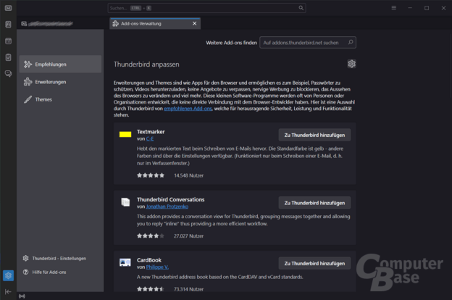Add Thunderbird Conversations to Thunderbird
The width and height of the screenshot is (452, 300).
coord(314,203)
